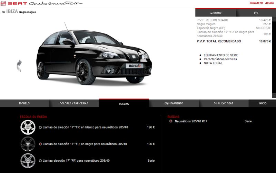Click the silver standard alloy wheel thumbnail
Screen dimensions: 276x173
pos(28,161)
